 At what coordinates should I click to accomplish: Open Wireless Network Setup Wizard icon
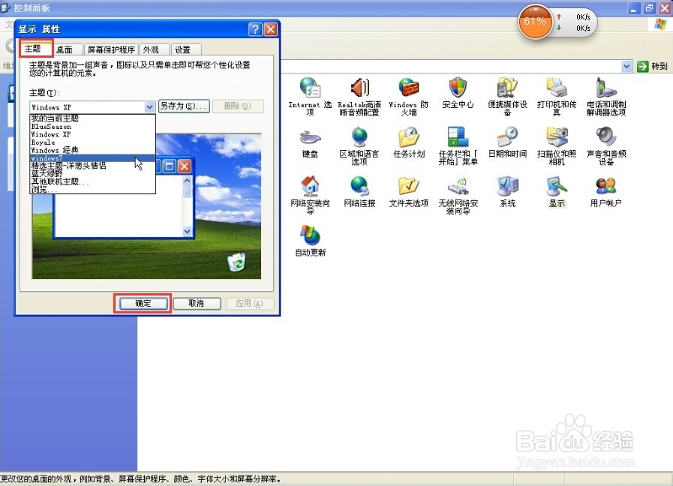click(x=458, y=186)
